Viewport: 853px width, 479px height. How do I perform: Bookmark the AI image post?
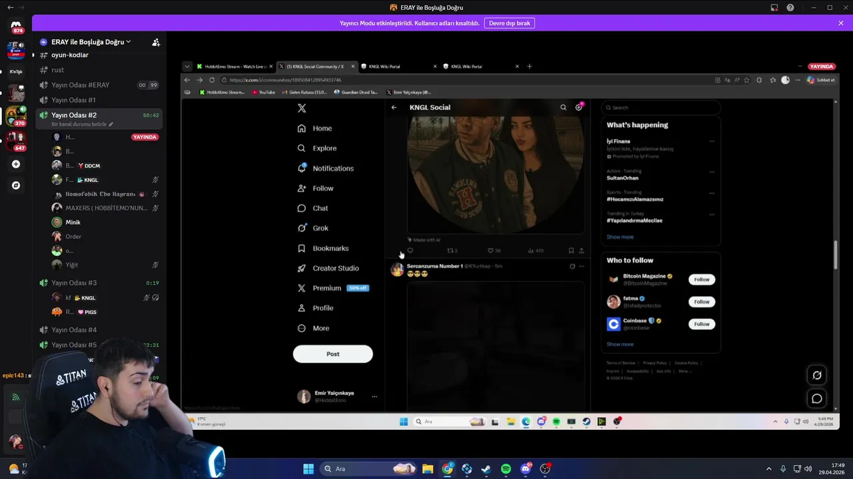571,251
